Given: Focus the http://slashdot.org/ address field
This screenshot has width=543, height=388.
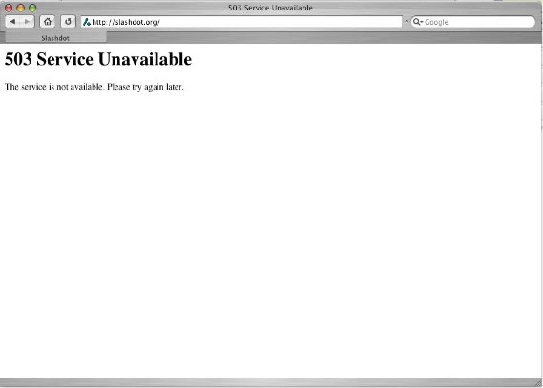Looking at the screenshot, I should (x=241, y=22).
